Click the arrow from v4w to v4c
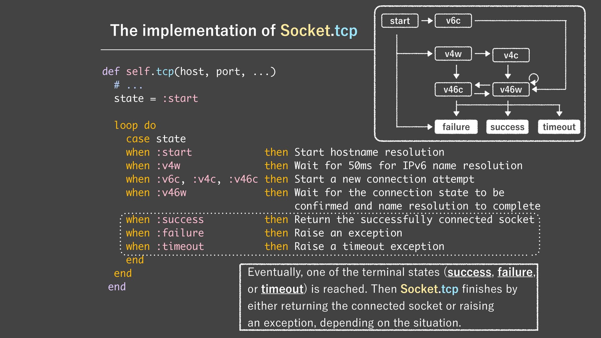601x338 pixels. [x=482, y=54]
